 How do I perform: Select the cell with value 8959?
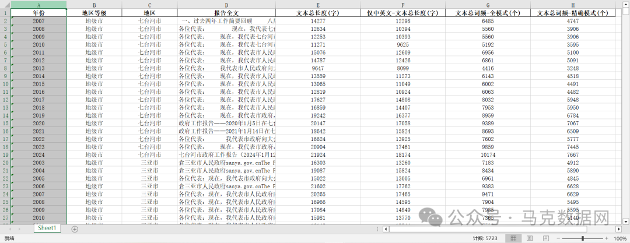tap(488, 116)
